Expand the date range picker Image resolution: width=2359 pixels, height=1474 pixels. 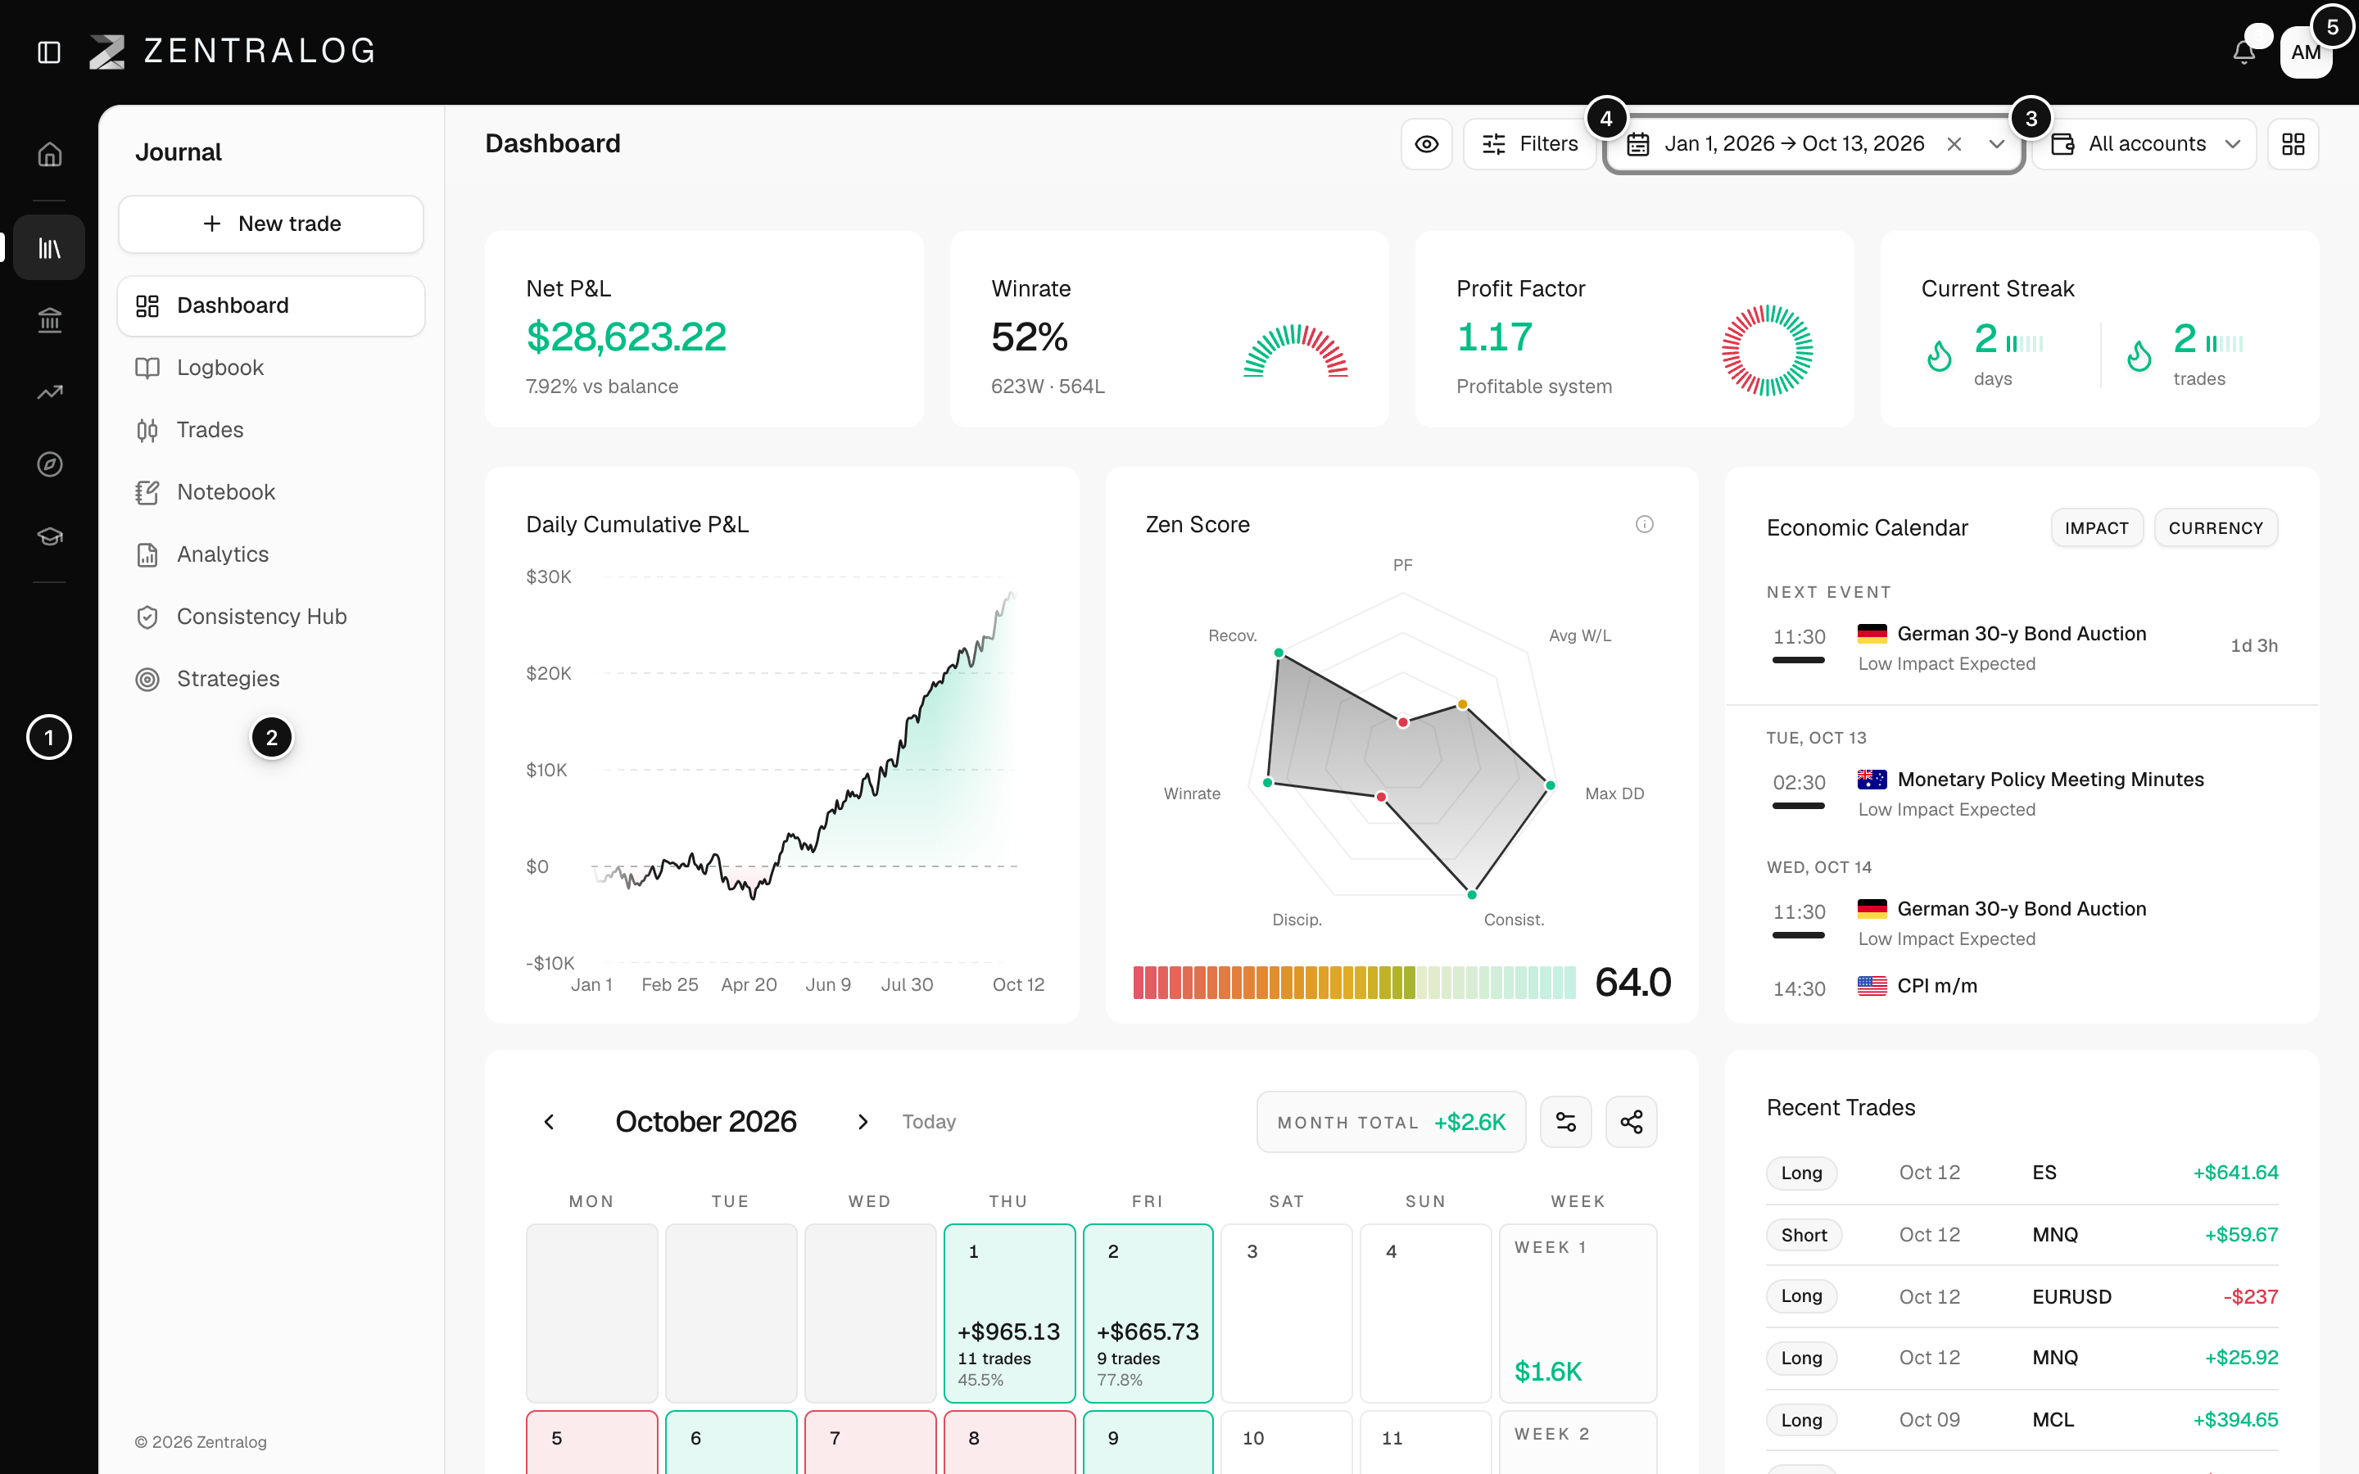[1996, 144]
